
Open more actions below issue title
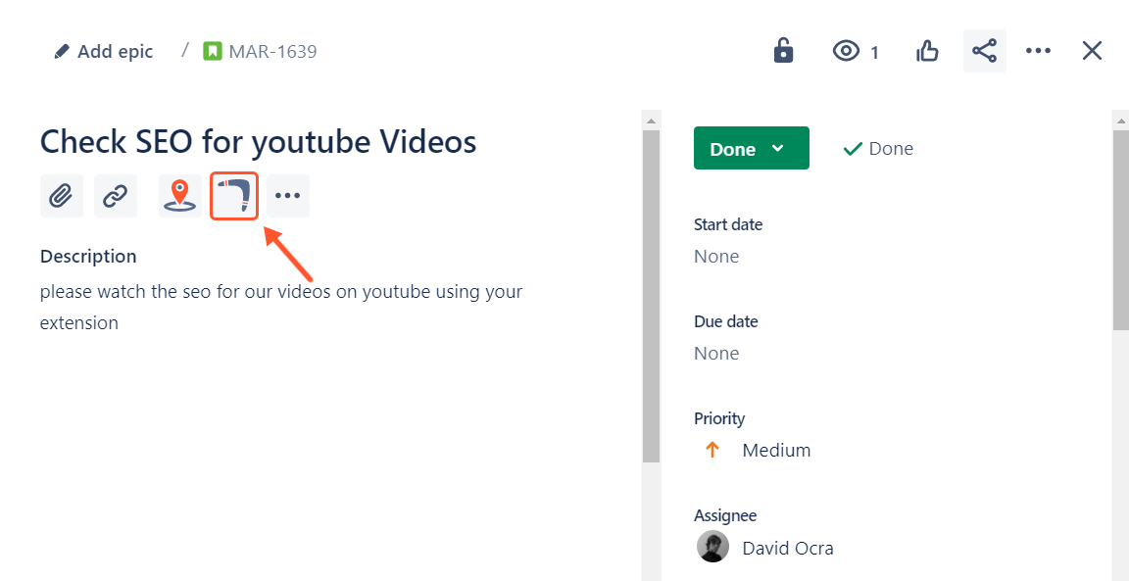288,196
